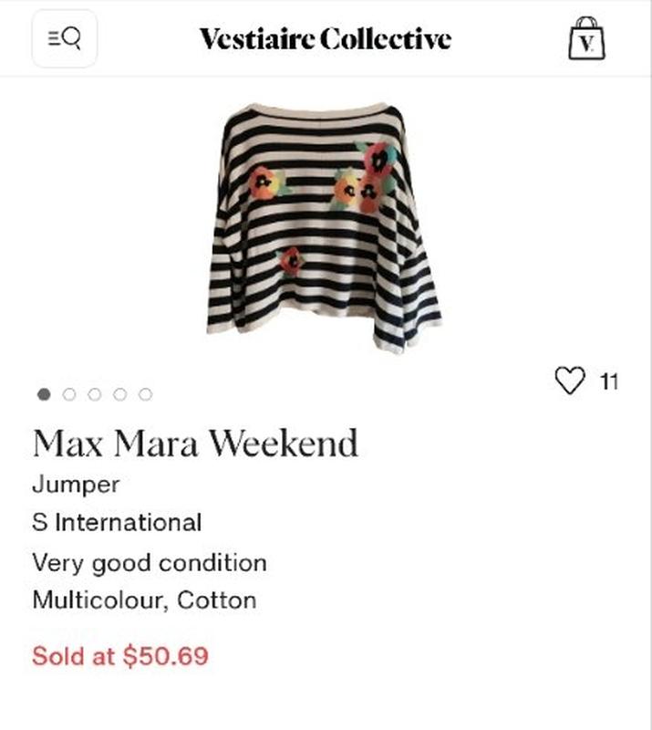Select the first carousel dot
This screenshot has width=652, height=730.
(43, 394)
